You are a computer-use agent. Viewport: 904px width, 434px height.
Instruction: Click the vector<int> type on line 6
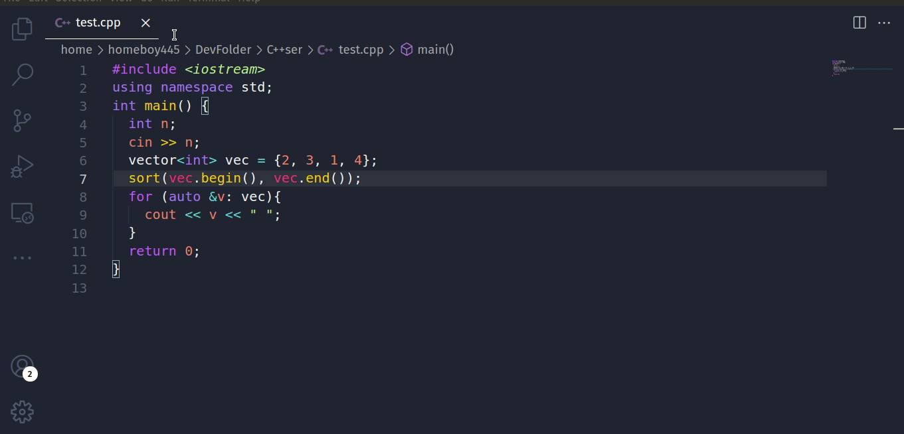[x=173, y=160]
